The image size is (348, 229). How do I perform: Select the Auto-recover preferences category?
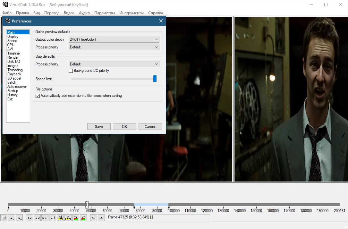click(x=18, y=87)
